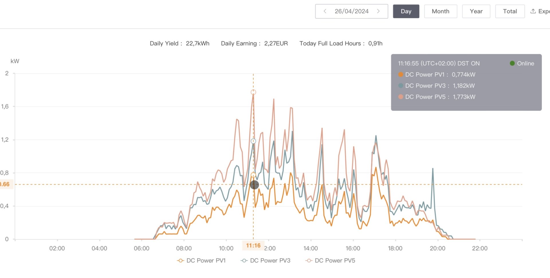The image size is (550, 278).
Task: Go to the previous day with left chevron
Action: (325, 11)
